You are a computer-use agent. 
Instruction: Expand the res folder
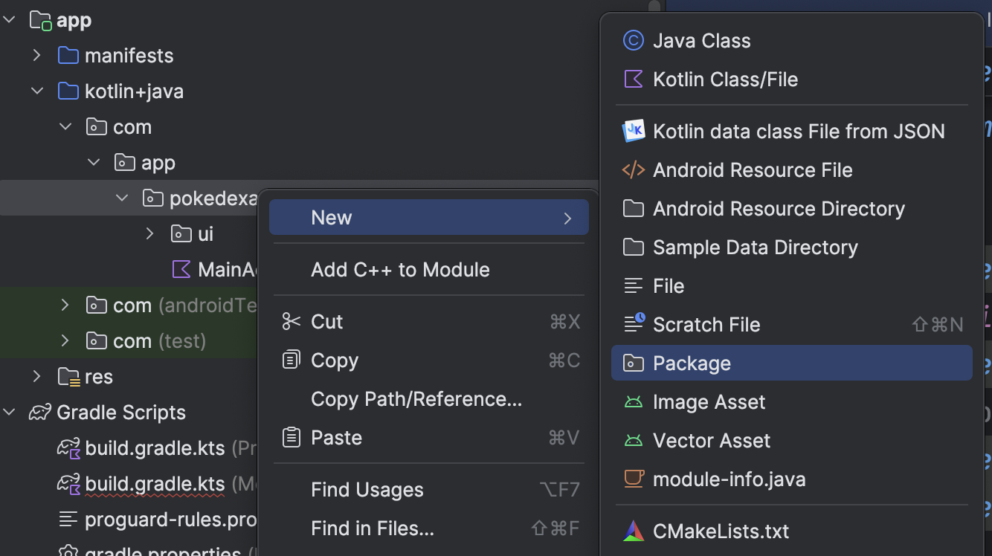coord(36,377)
